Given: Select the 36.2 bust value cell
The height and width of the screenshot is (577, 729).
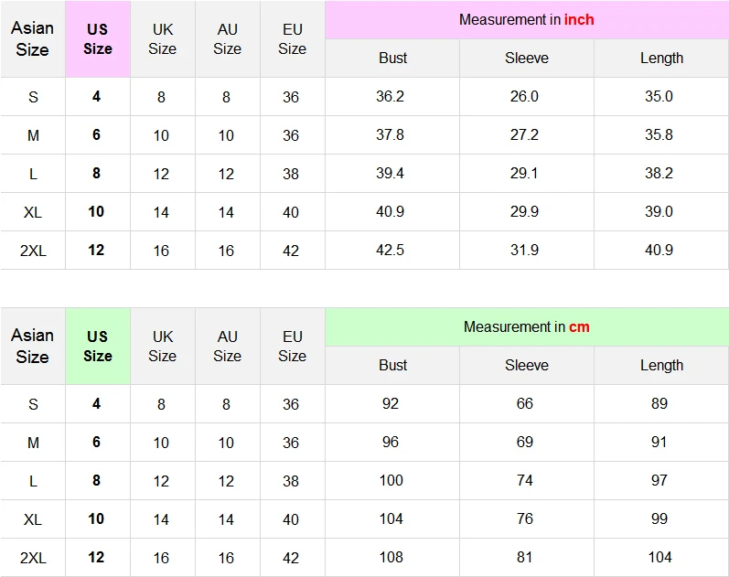Looking at the screenshot, I should [x=392, y=97].
